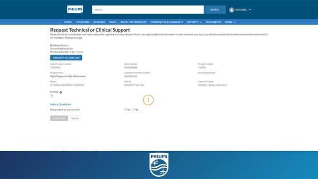Viewport: 318px width, 179px height.
Task: Select Yes for patient harmed question
Action: [125, 109]
